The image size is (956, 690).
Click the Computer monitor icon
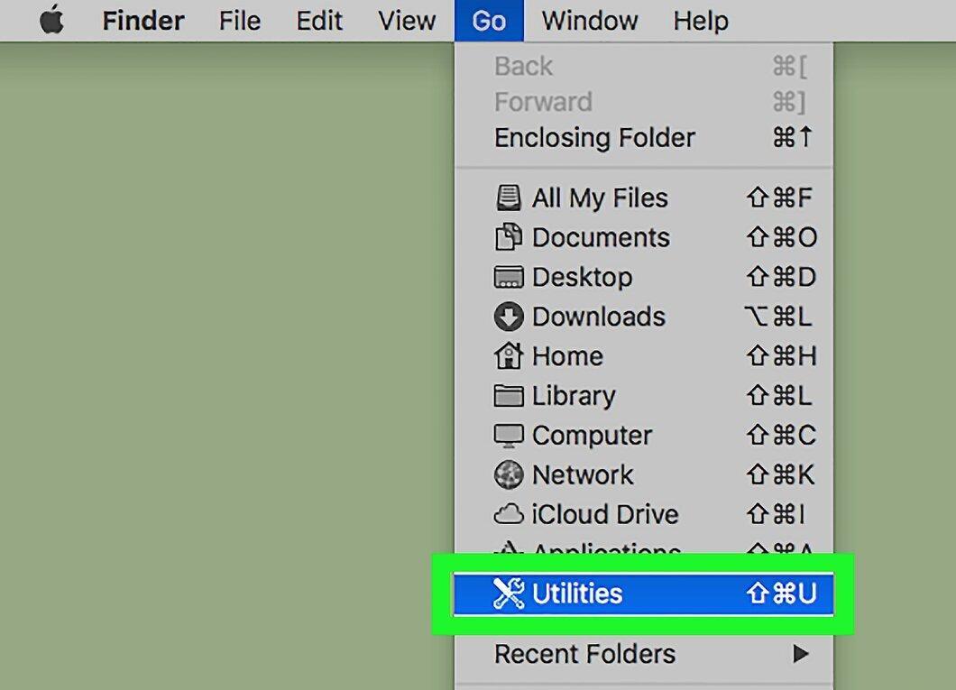tap(508, 436)
